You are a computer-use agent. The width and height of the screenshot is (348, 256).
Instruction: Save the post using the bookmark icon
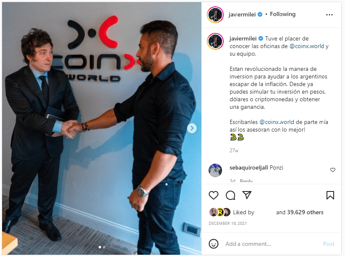point(330,195)
